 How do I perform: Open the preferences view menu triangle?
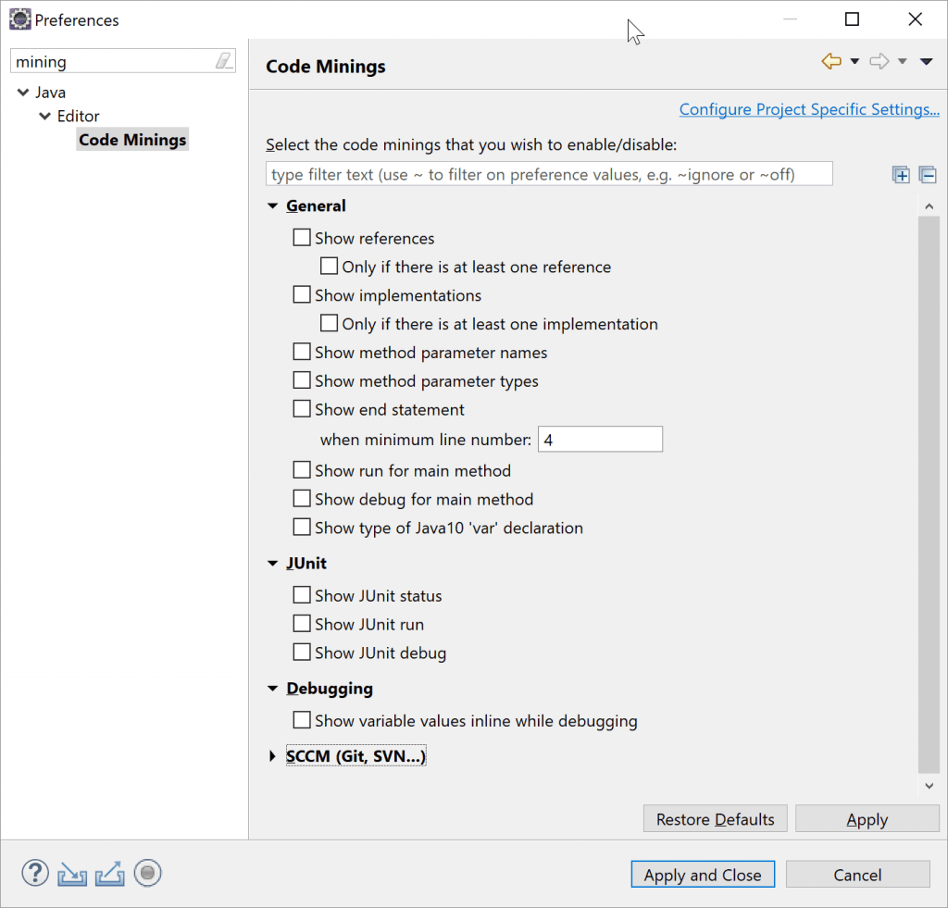[926, 61]
